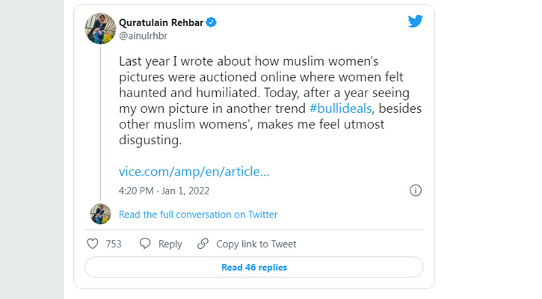Expand Read 46 replies

pos(254,267)
